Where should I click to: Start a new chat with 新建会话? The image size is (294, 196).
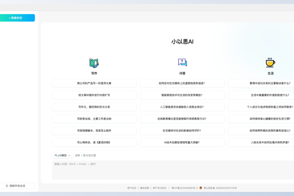pos(16,18)
